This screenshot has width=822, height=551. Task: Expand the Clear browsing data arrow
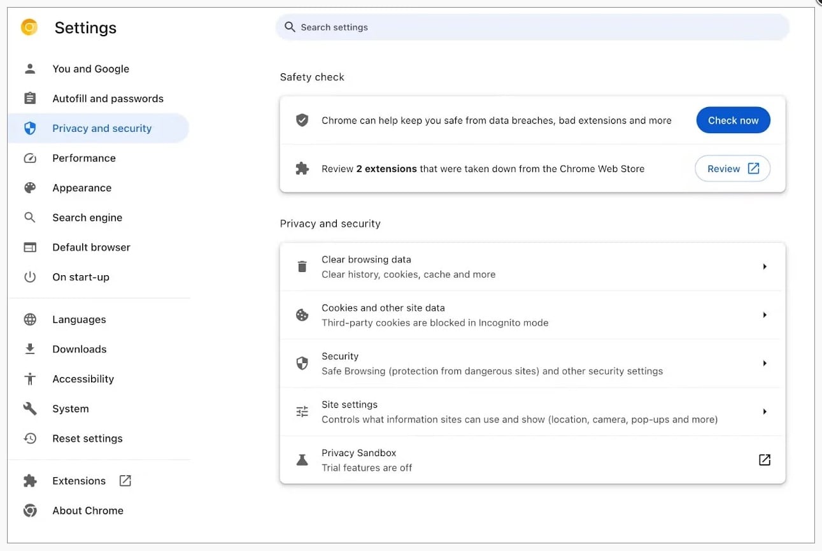[x=765, y=267]
